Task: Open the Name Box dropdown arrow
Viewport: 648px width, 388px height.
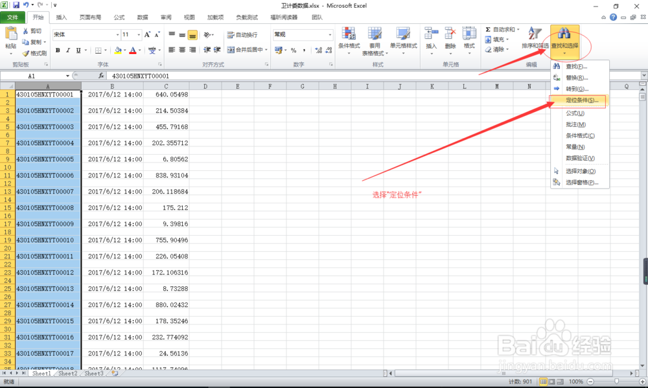Action: point(67,76)
